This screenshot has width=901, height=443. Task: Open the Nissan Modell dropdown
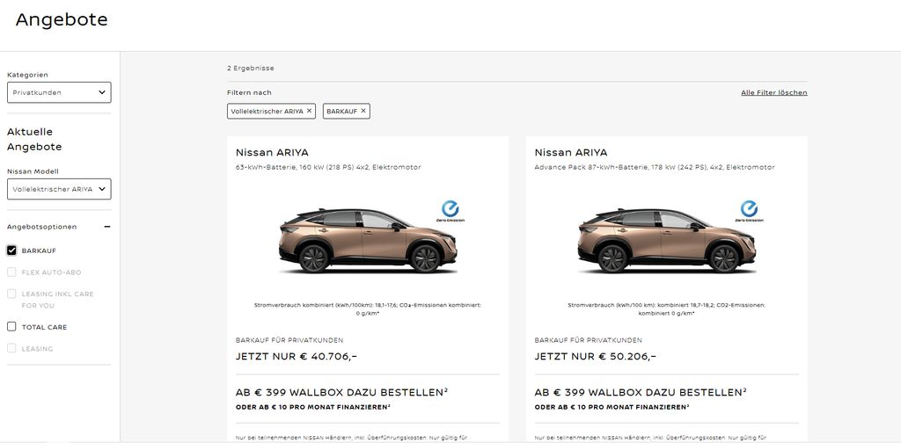coord(59,189)
